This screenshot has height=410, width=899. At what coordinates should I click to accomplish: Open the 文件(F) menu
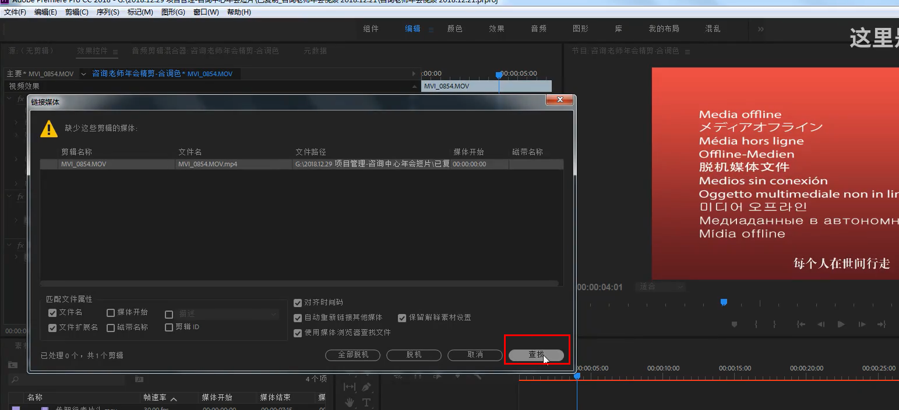click(x=15, y=12)
